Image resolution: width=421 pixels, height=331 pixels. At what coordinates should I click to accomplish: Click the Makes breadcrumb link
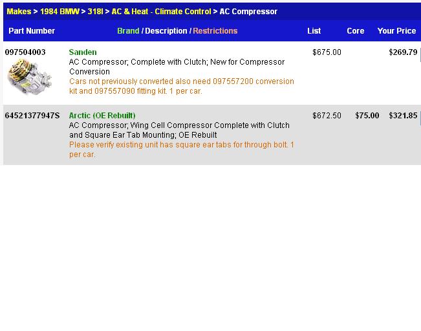click(19, 12)
